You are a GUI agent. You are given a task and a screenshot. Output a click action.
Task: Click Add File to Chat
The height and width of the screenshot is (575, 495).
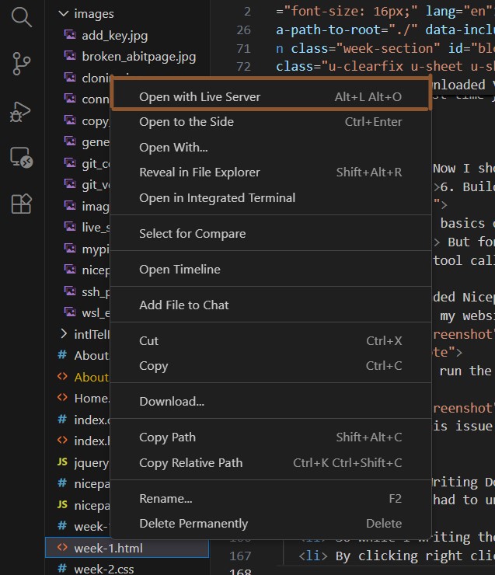coord(270,305)
